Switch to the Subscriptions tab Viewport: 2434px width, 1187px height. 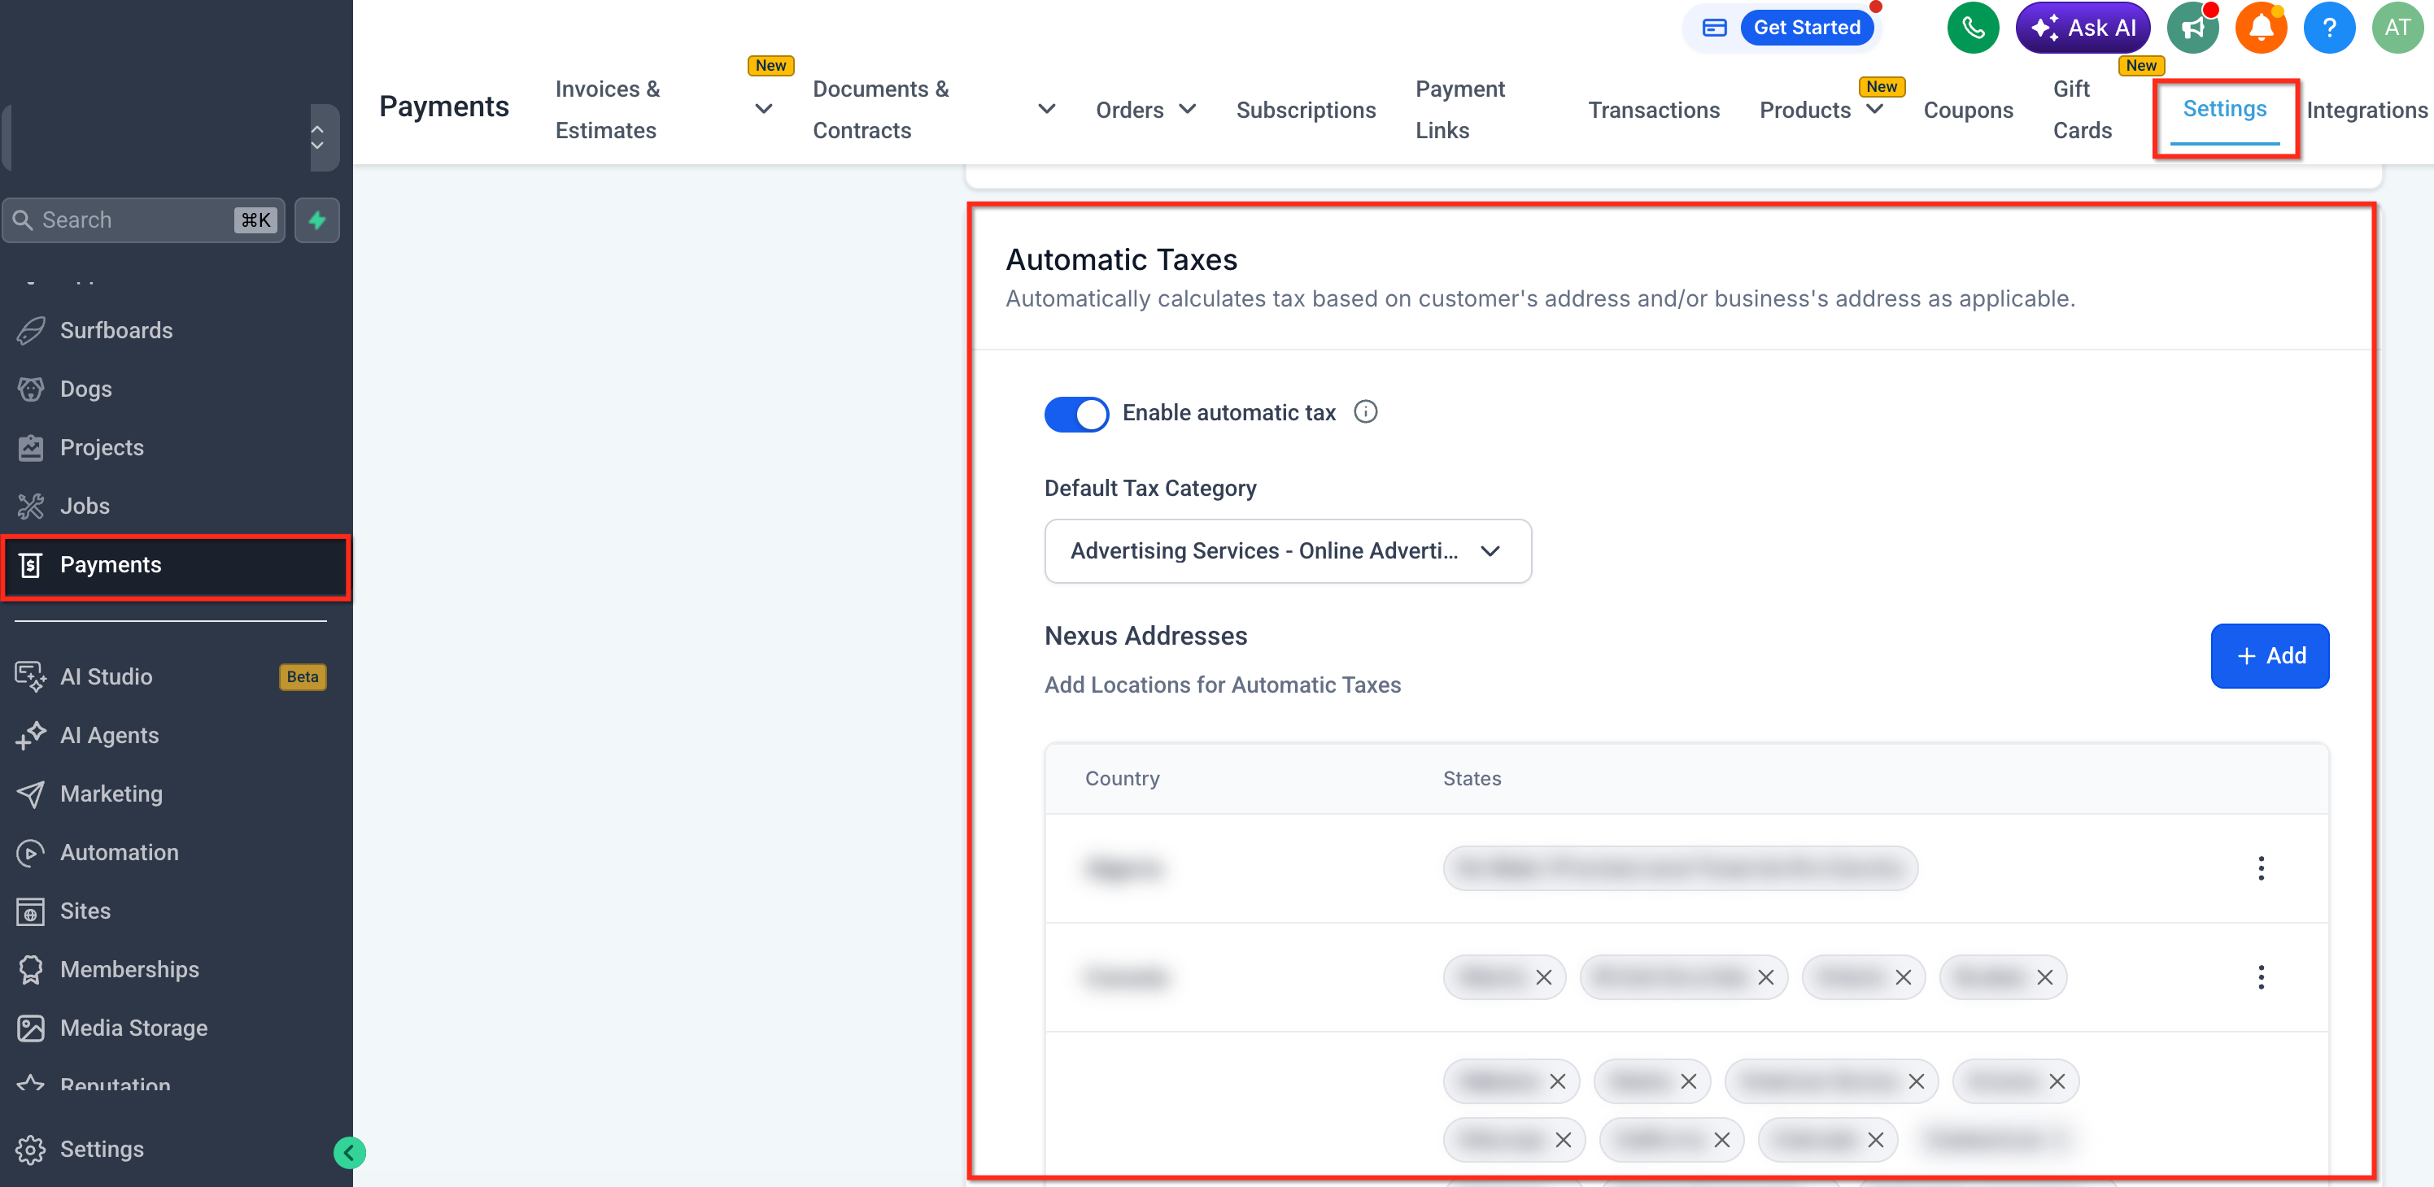(1305, 111)
